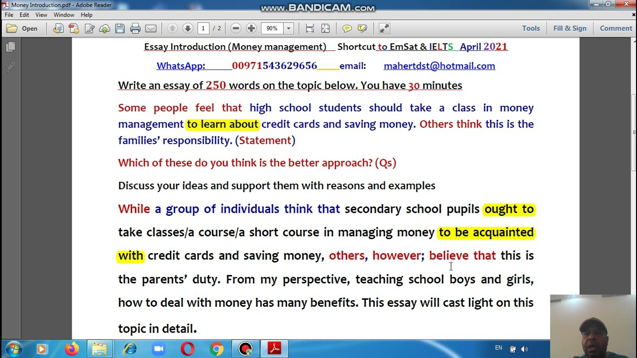Click the Adobe Reader taskbar icon
The height and width of the screenshot is (358, 637).
(x=274, y=349)
